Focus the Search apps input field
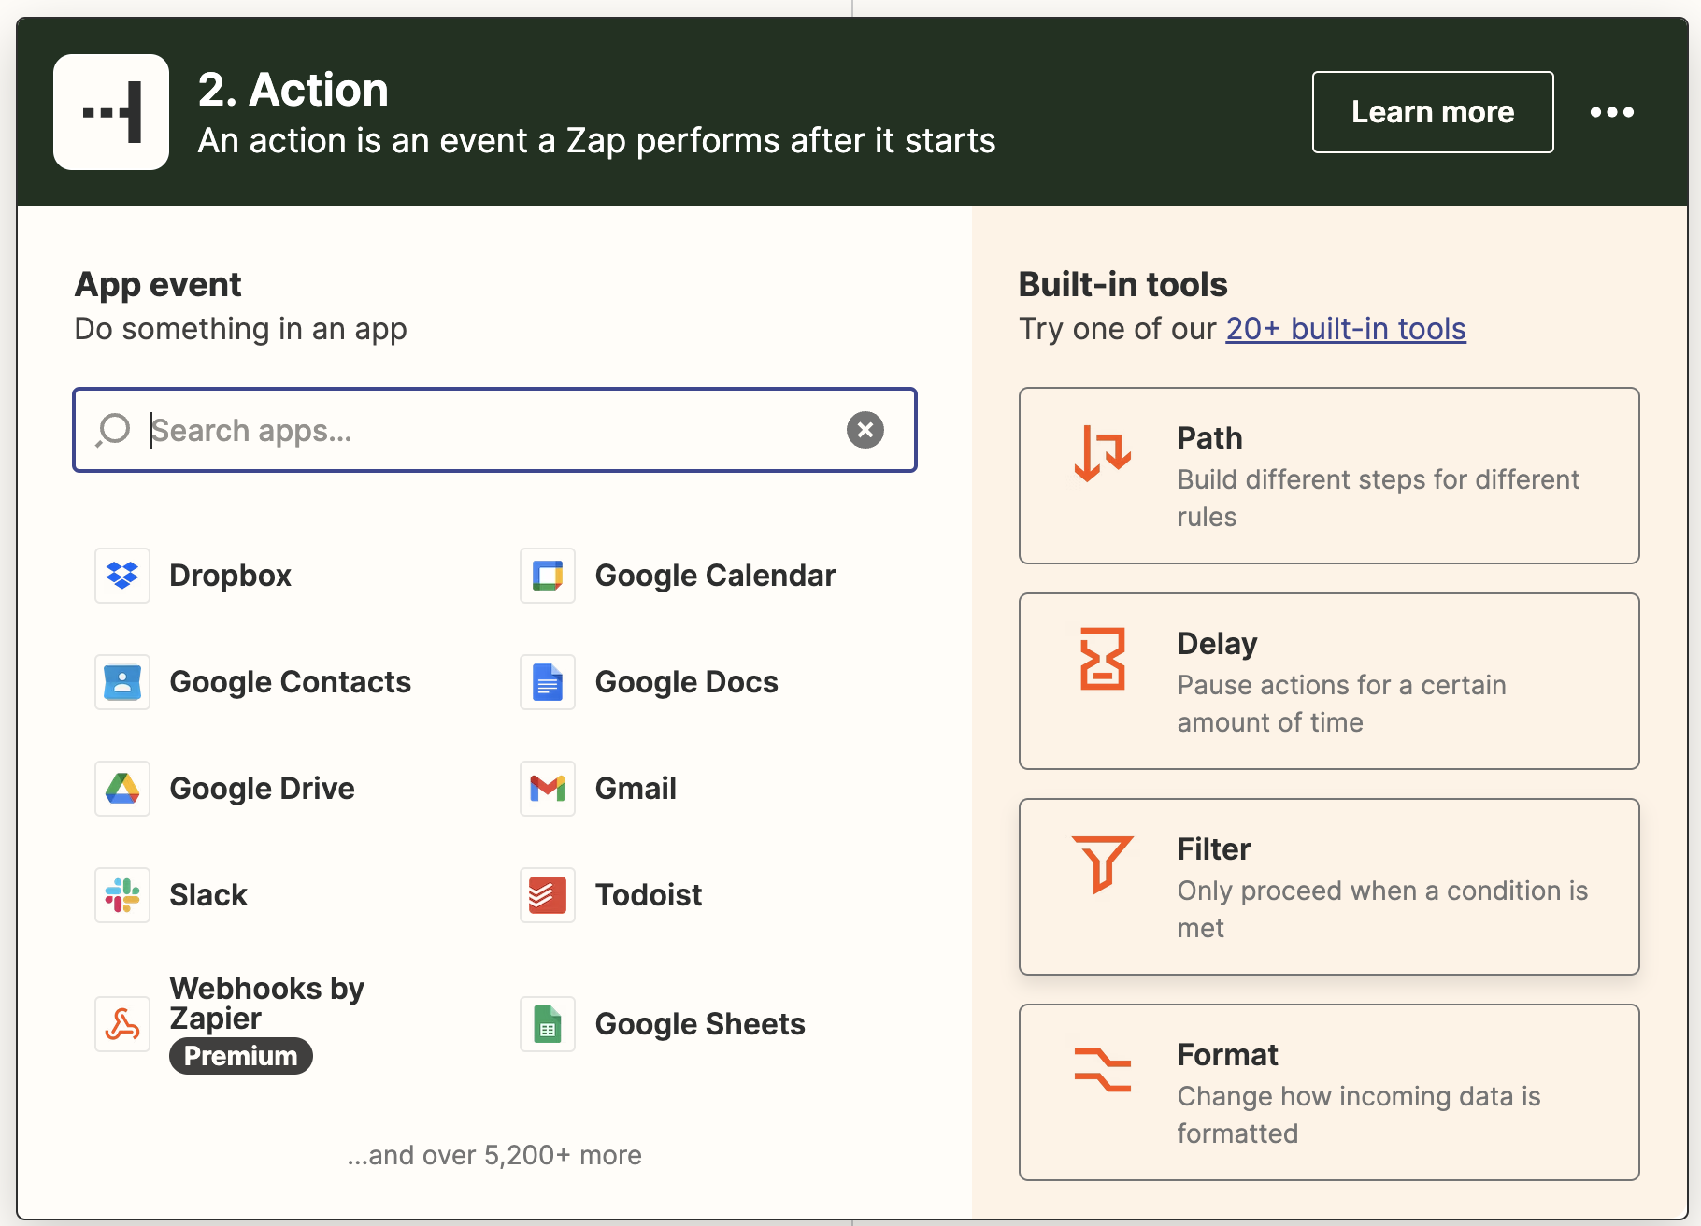The width and height of the screenshot is (1701, 1226). pyautogui.click(x=494, y=430)
